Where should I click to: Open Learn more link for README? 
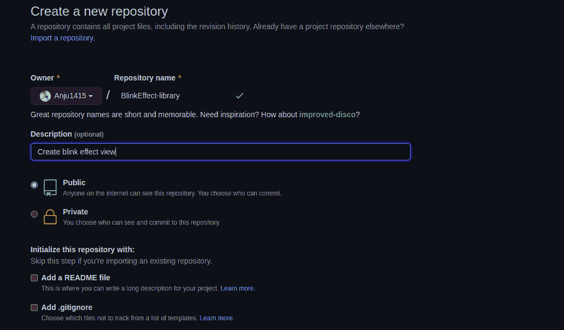(237, 288)
